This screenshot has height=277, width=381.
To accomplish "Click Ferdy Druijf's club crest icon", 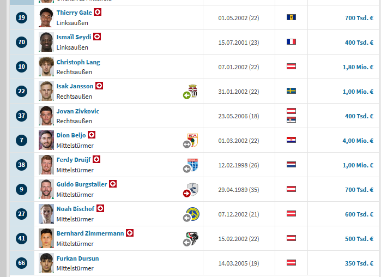I will (192, 164).
